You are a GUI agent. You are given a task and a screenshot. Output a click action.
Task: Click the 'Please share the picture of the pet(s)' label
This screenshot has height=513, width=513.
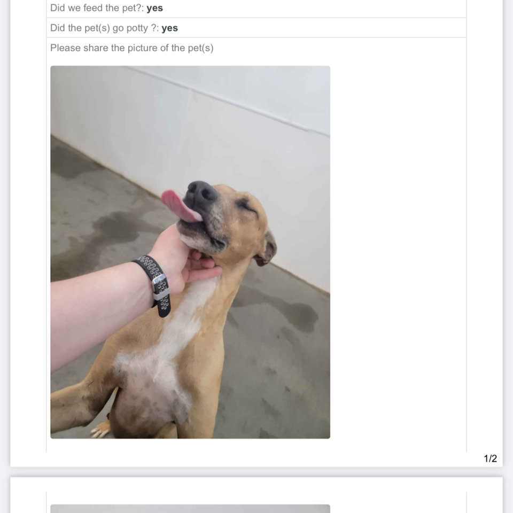point(132,48)
